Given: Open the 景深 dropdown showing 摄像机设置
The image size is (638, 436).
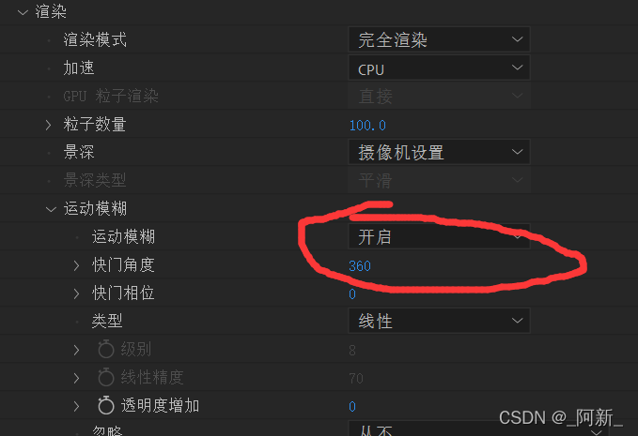Looking at the screenshot, I should click(x=439, y=152).
